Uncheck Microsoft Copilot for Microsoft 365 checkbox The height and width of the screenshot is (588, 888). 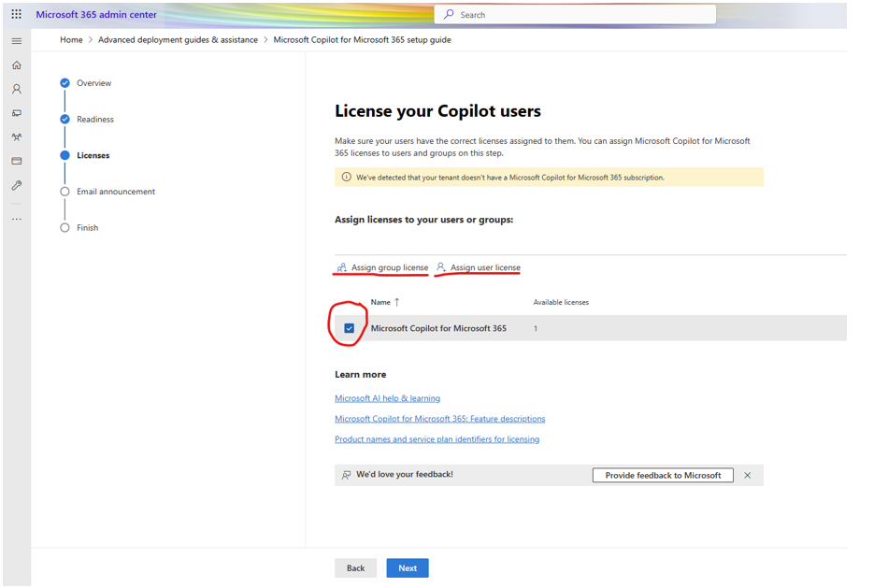(349, 328)
